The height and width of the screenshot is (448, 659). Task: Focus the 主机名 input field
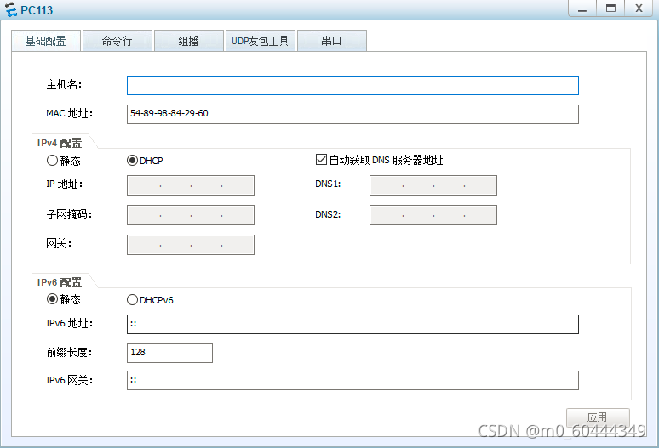tap(352, 85)
